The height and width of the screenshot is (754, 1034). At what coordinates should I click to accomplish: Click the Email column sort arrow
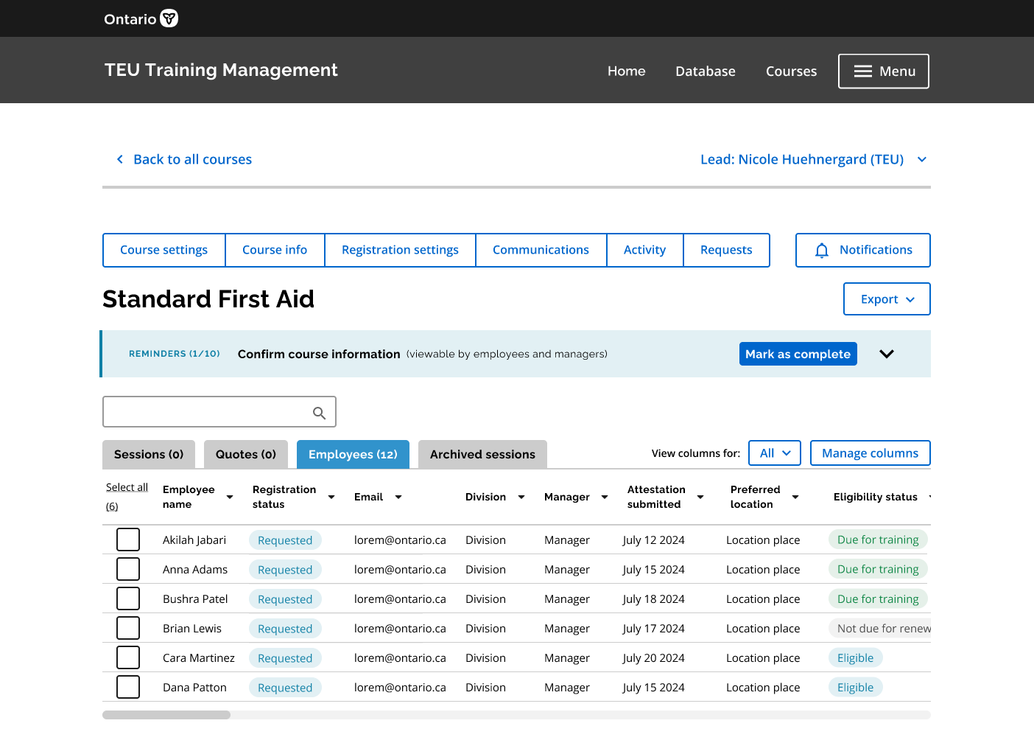point(398,498)
